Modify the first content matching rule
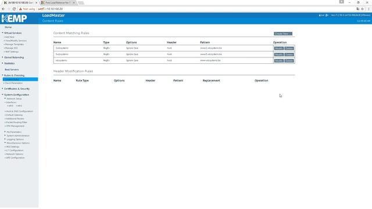This screenshot has width=372, height=209. click(x=279, y=48)
